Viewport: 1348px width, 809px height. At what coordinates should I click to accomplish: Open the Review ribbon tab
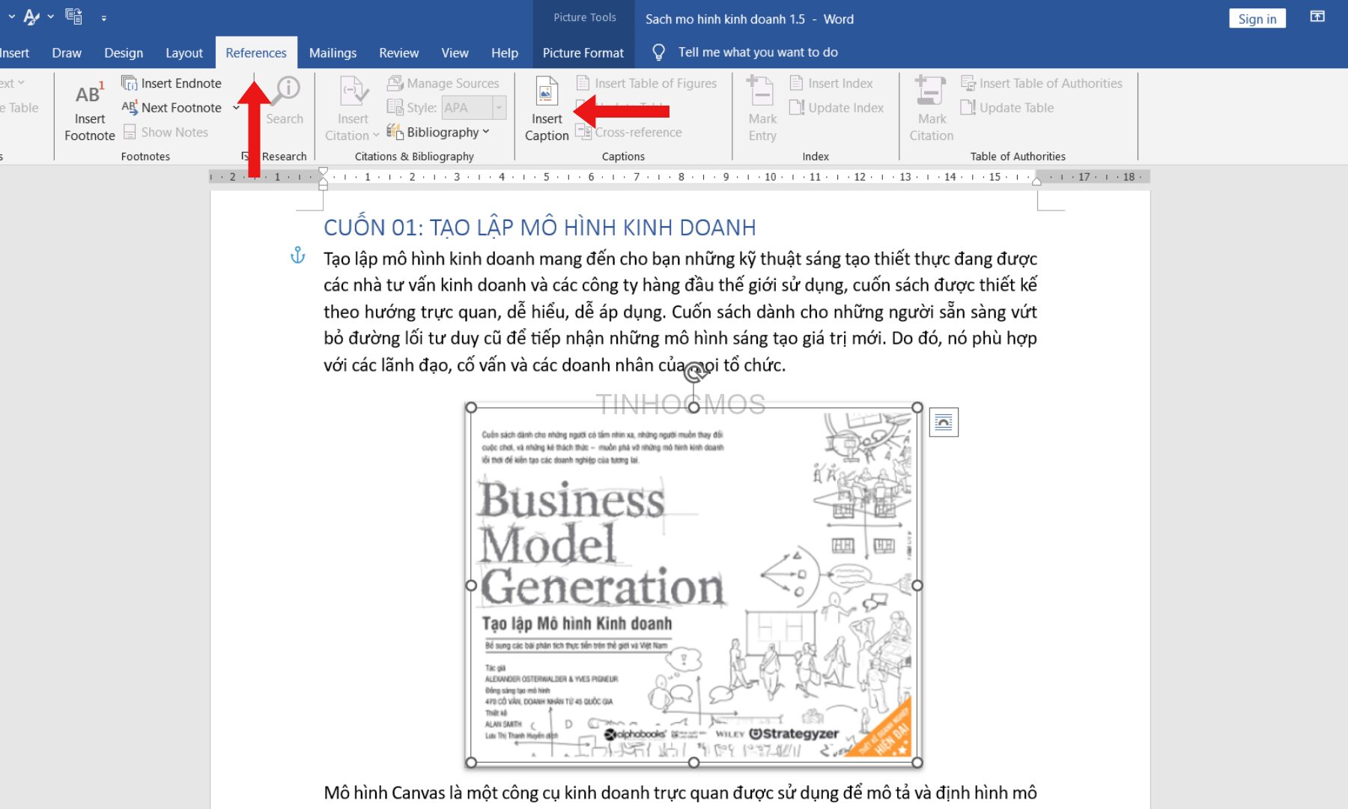click(398, 52)
